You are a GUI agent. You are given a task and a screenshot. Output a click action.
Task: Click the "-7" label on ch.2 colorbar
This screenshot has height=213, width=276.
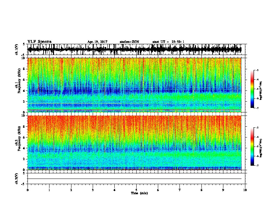tap(257, 166)
